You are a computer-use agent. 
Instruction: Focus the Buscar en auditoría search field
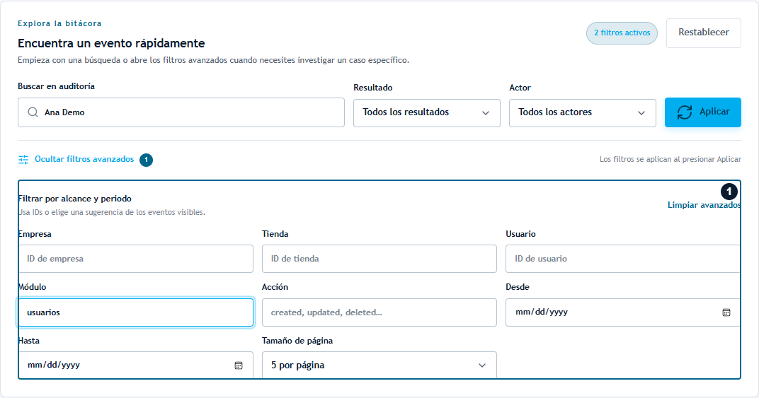(181, 112)
